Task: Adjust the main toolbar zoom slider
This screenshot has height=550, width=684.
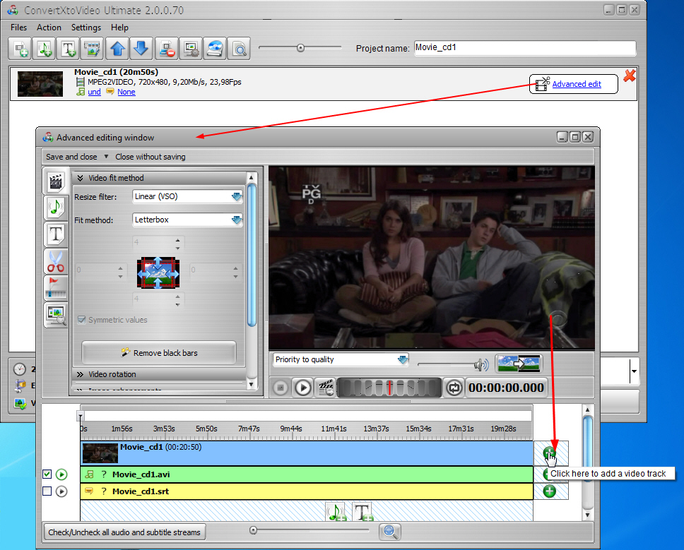Action: point(300,47)
